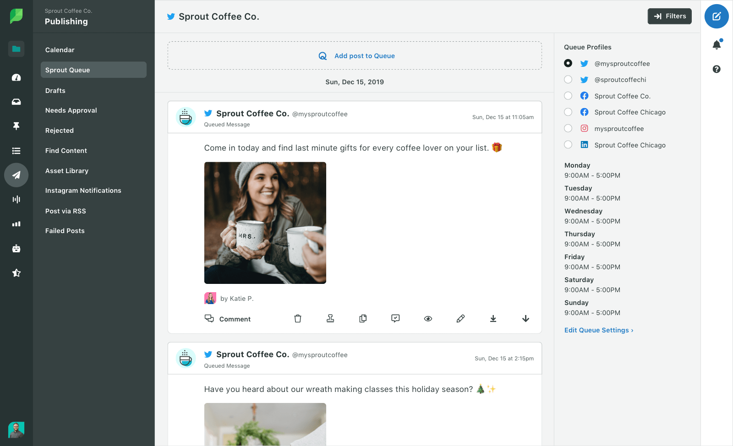Open the Reports bar chart sidebar icon
The image size is (733, 446).
[x=16, y=224]
